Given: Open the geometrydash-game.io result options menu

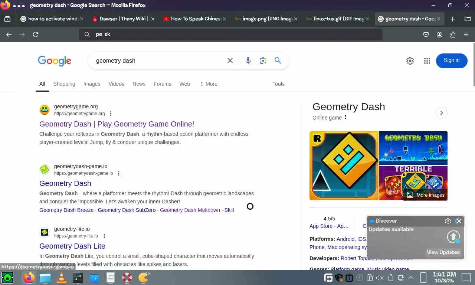Looking at the screenshot, I should 119,173.
